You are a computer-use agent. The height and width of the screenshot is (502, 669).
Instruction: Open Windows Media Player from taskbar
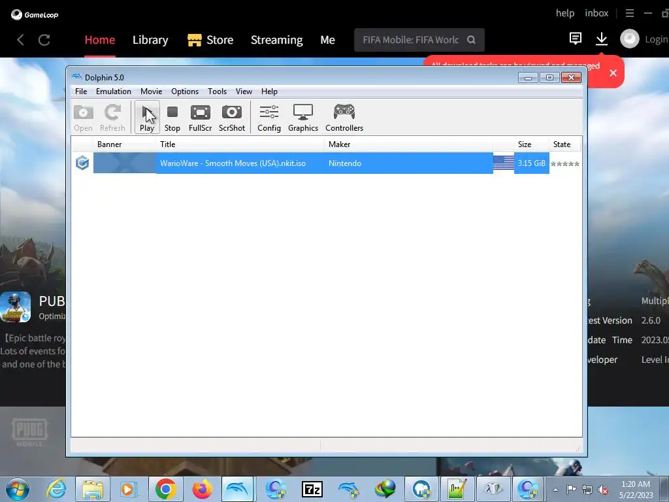pos(128,489)
